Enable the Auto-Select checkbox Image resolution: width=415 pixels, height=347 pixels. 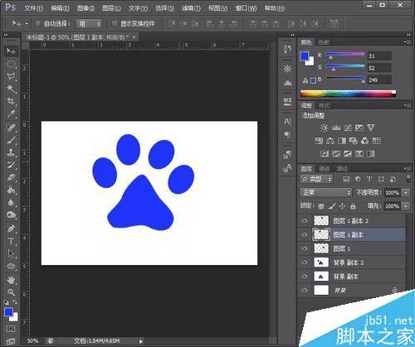tap(38, 23)
